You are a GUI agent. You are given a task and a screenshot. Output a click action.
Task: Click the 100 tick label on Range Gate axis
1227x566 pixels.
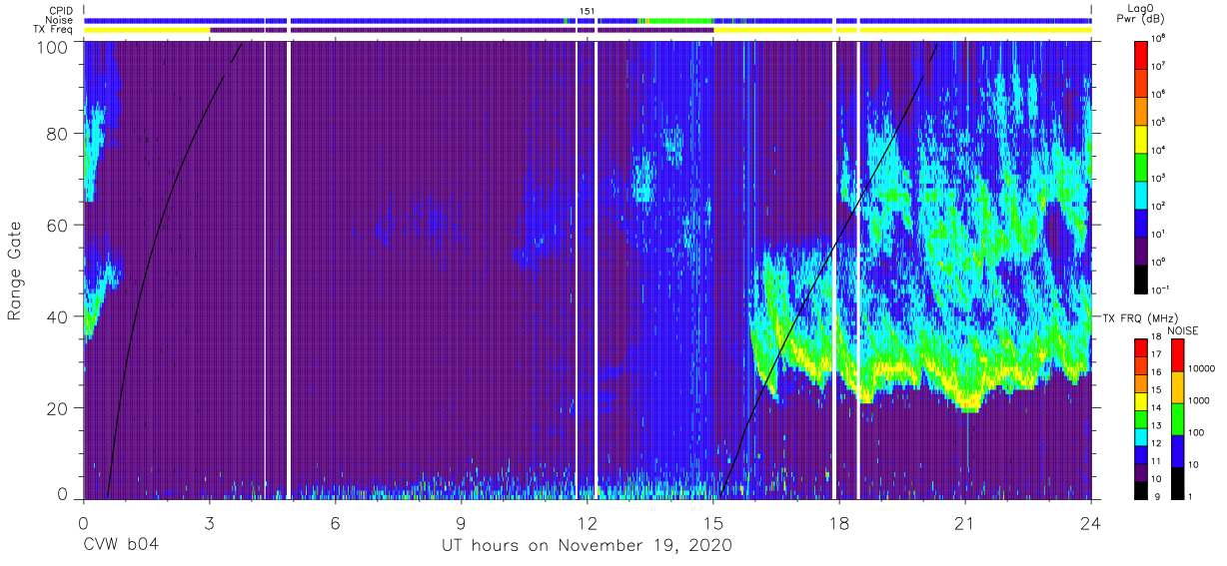tap(52, 46)
